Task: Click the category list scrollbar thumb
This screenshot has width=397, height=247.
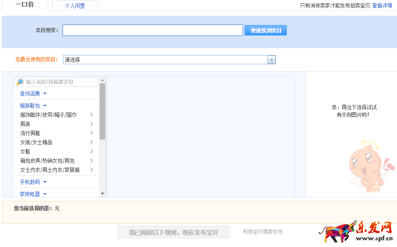Action: [x=102, y=111]
